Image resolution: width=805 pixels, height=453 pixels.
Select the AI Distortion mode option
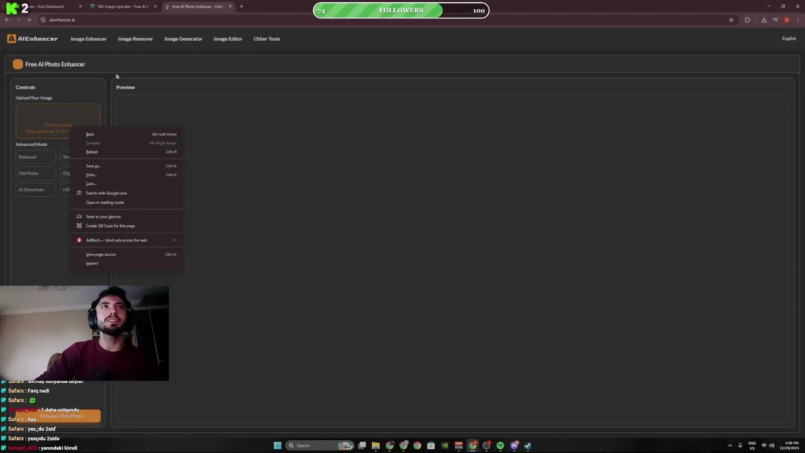click(x=36, y=189)
